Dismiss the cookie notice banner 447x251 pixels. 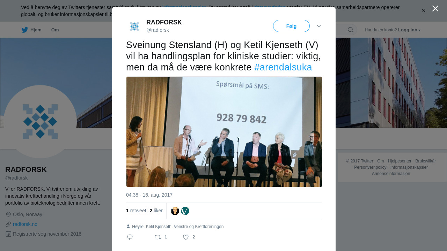pyautogui.click(x=424, y=11)
